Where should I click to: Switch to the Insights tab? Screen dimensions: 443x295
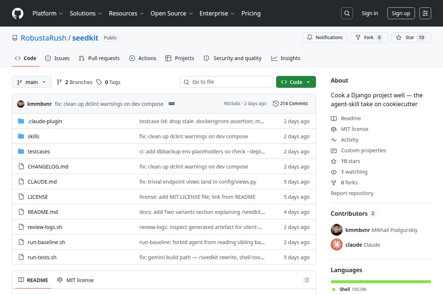click(286, 58)
